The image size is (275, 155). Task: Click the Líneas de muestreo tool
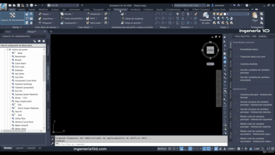[132, 19]
